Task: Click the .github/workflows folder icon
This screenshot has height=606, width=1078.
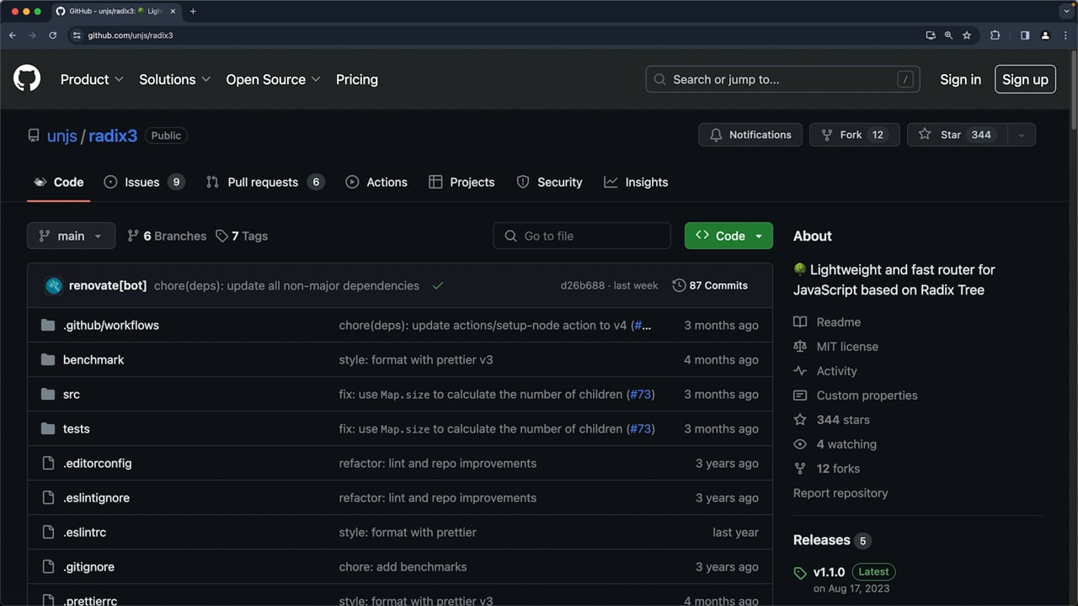Action: pos(48,325)
